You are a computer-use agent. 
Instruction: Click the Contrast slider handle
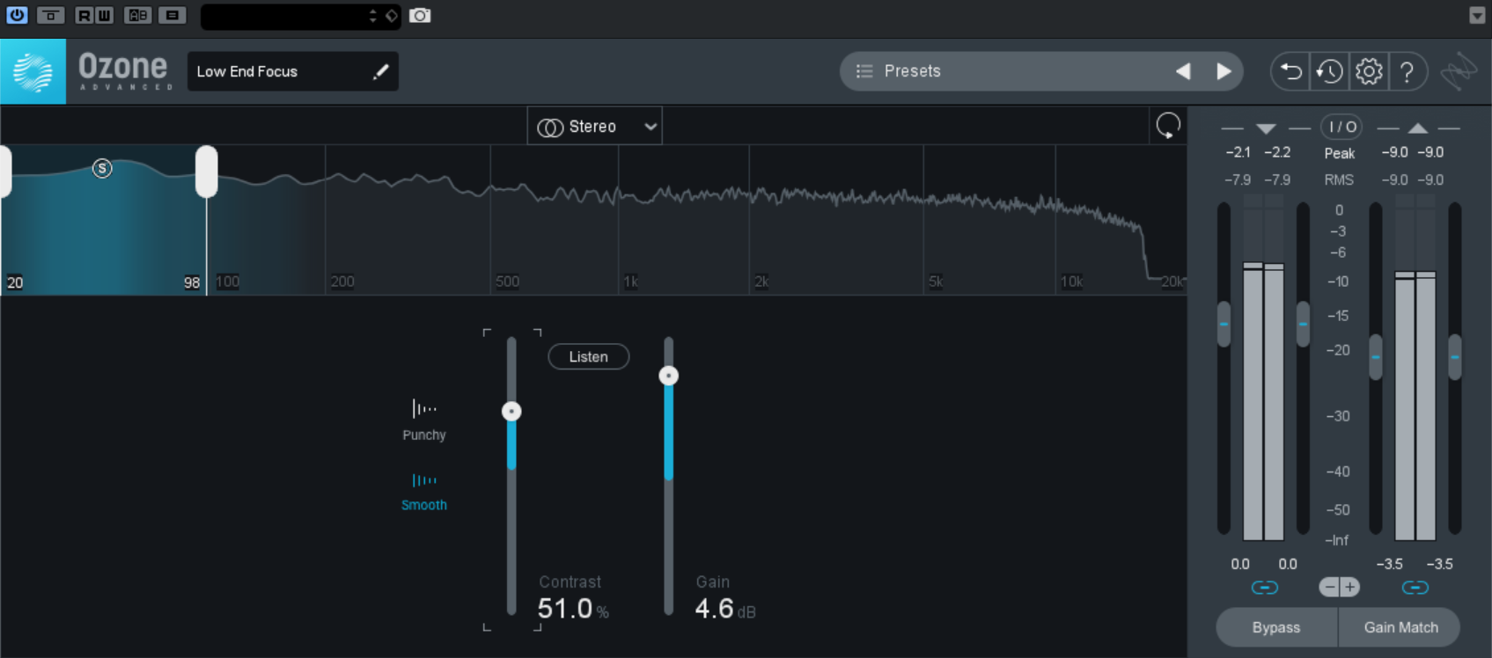pyautogui.click(x=511, y=411)
